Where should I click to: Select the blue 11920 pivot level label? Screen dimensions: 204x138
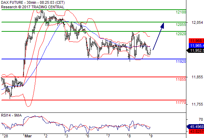[181, 61]
